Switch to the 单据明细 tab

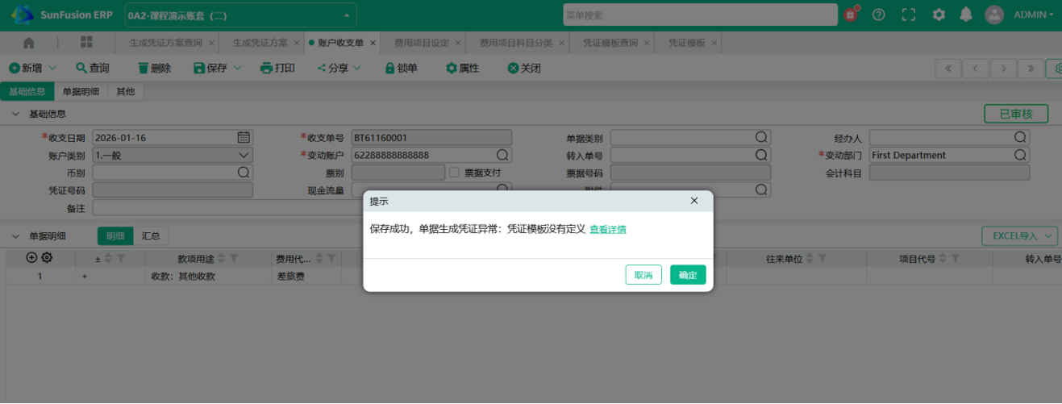[81, 92]
